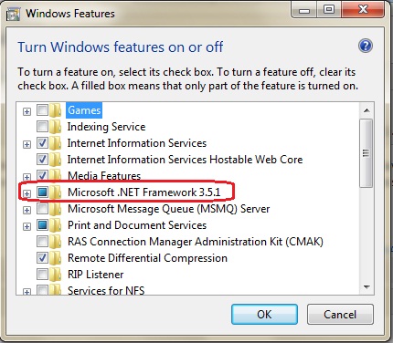Expand the Internet Information Services node
The height and width of the screenshot is (343, 393).
(27, 144)
